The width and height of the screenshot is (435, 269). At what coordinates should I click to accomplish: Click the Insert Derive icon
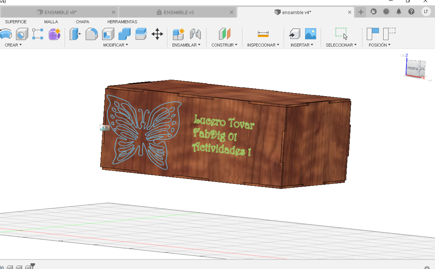294,34
